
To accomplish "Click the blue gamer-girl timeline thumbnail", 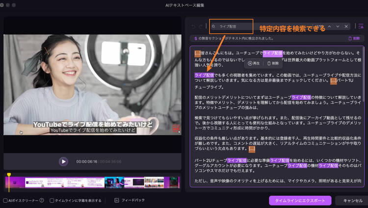I will (x=114, y=182).
